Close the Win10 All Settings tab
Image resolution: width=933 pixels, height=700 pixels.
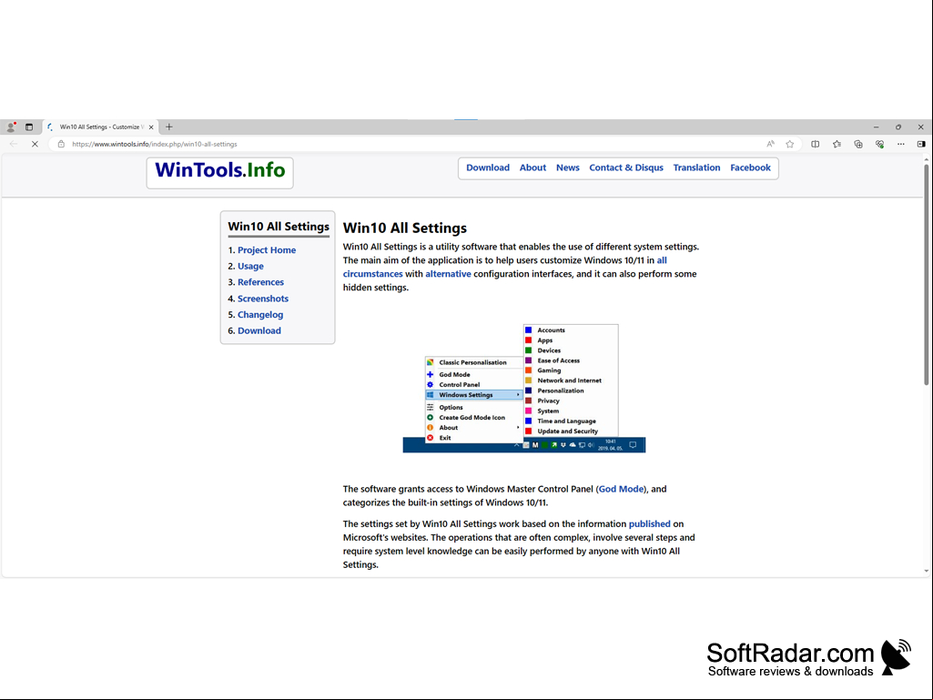point(151,127)
